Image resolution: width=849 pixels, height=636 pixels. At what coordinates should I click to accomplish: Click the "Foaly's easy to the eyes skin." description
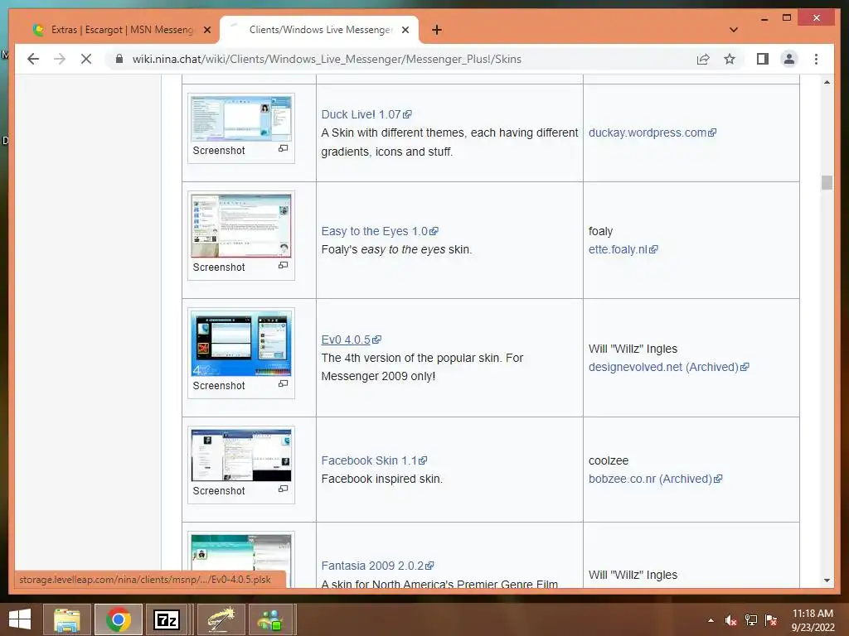pos(397,249)
